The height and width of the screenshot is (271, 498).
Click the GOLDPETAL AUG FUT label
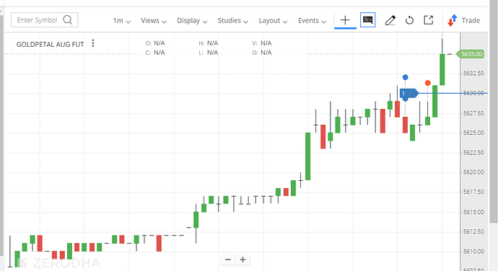pos(51,45)
